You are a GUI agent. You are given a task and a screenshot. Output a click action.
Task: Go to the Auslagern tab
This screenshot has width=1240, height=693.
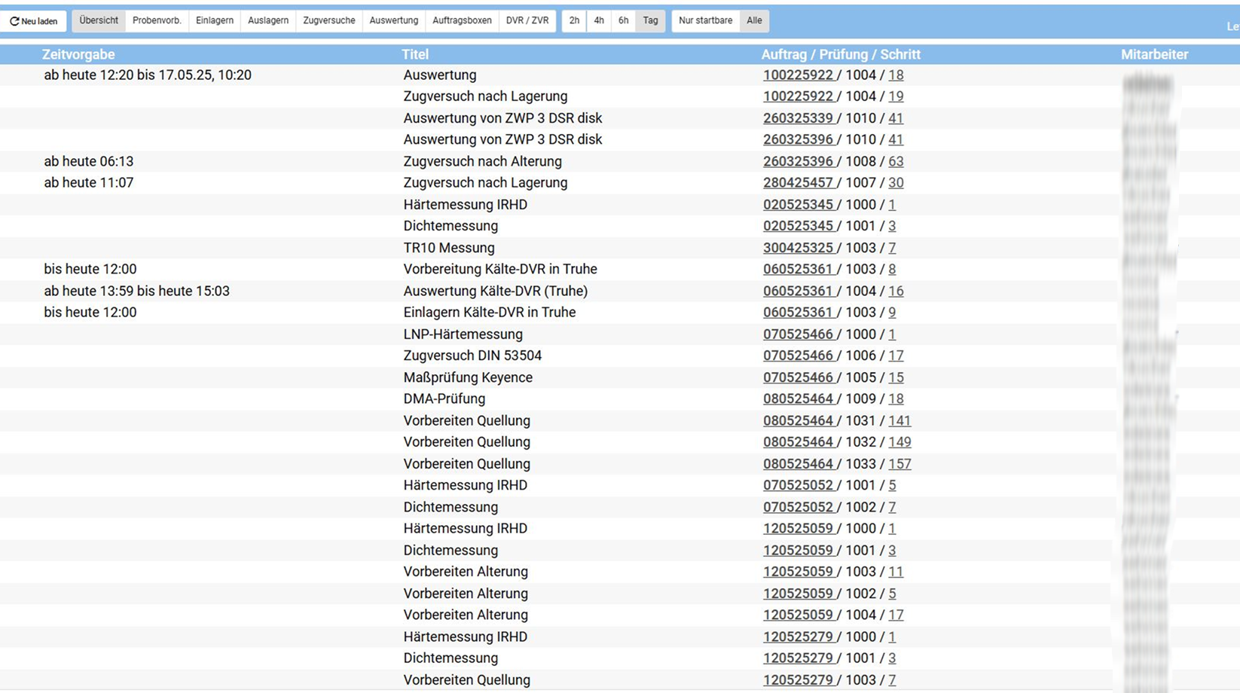pos(268,21)
